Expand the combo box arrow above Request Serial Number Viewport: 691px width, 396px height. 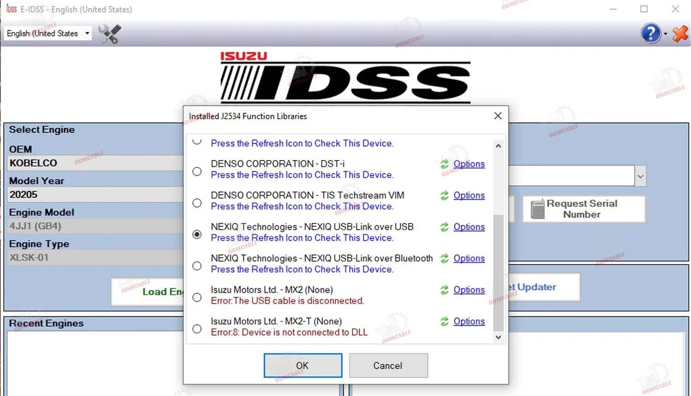point(640,176)
